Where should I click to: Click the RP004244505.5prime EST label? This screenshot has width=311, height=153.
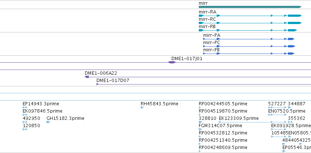[223, 104]
